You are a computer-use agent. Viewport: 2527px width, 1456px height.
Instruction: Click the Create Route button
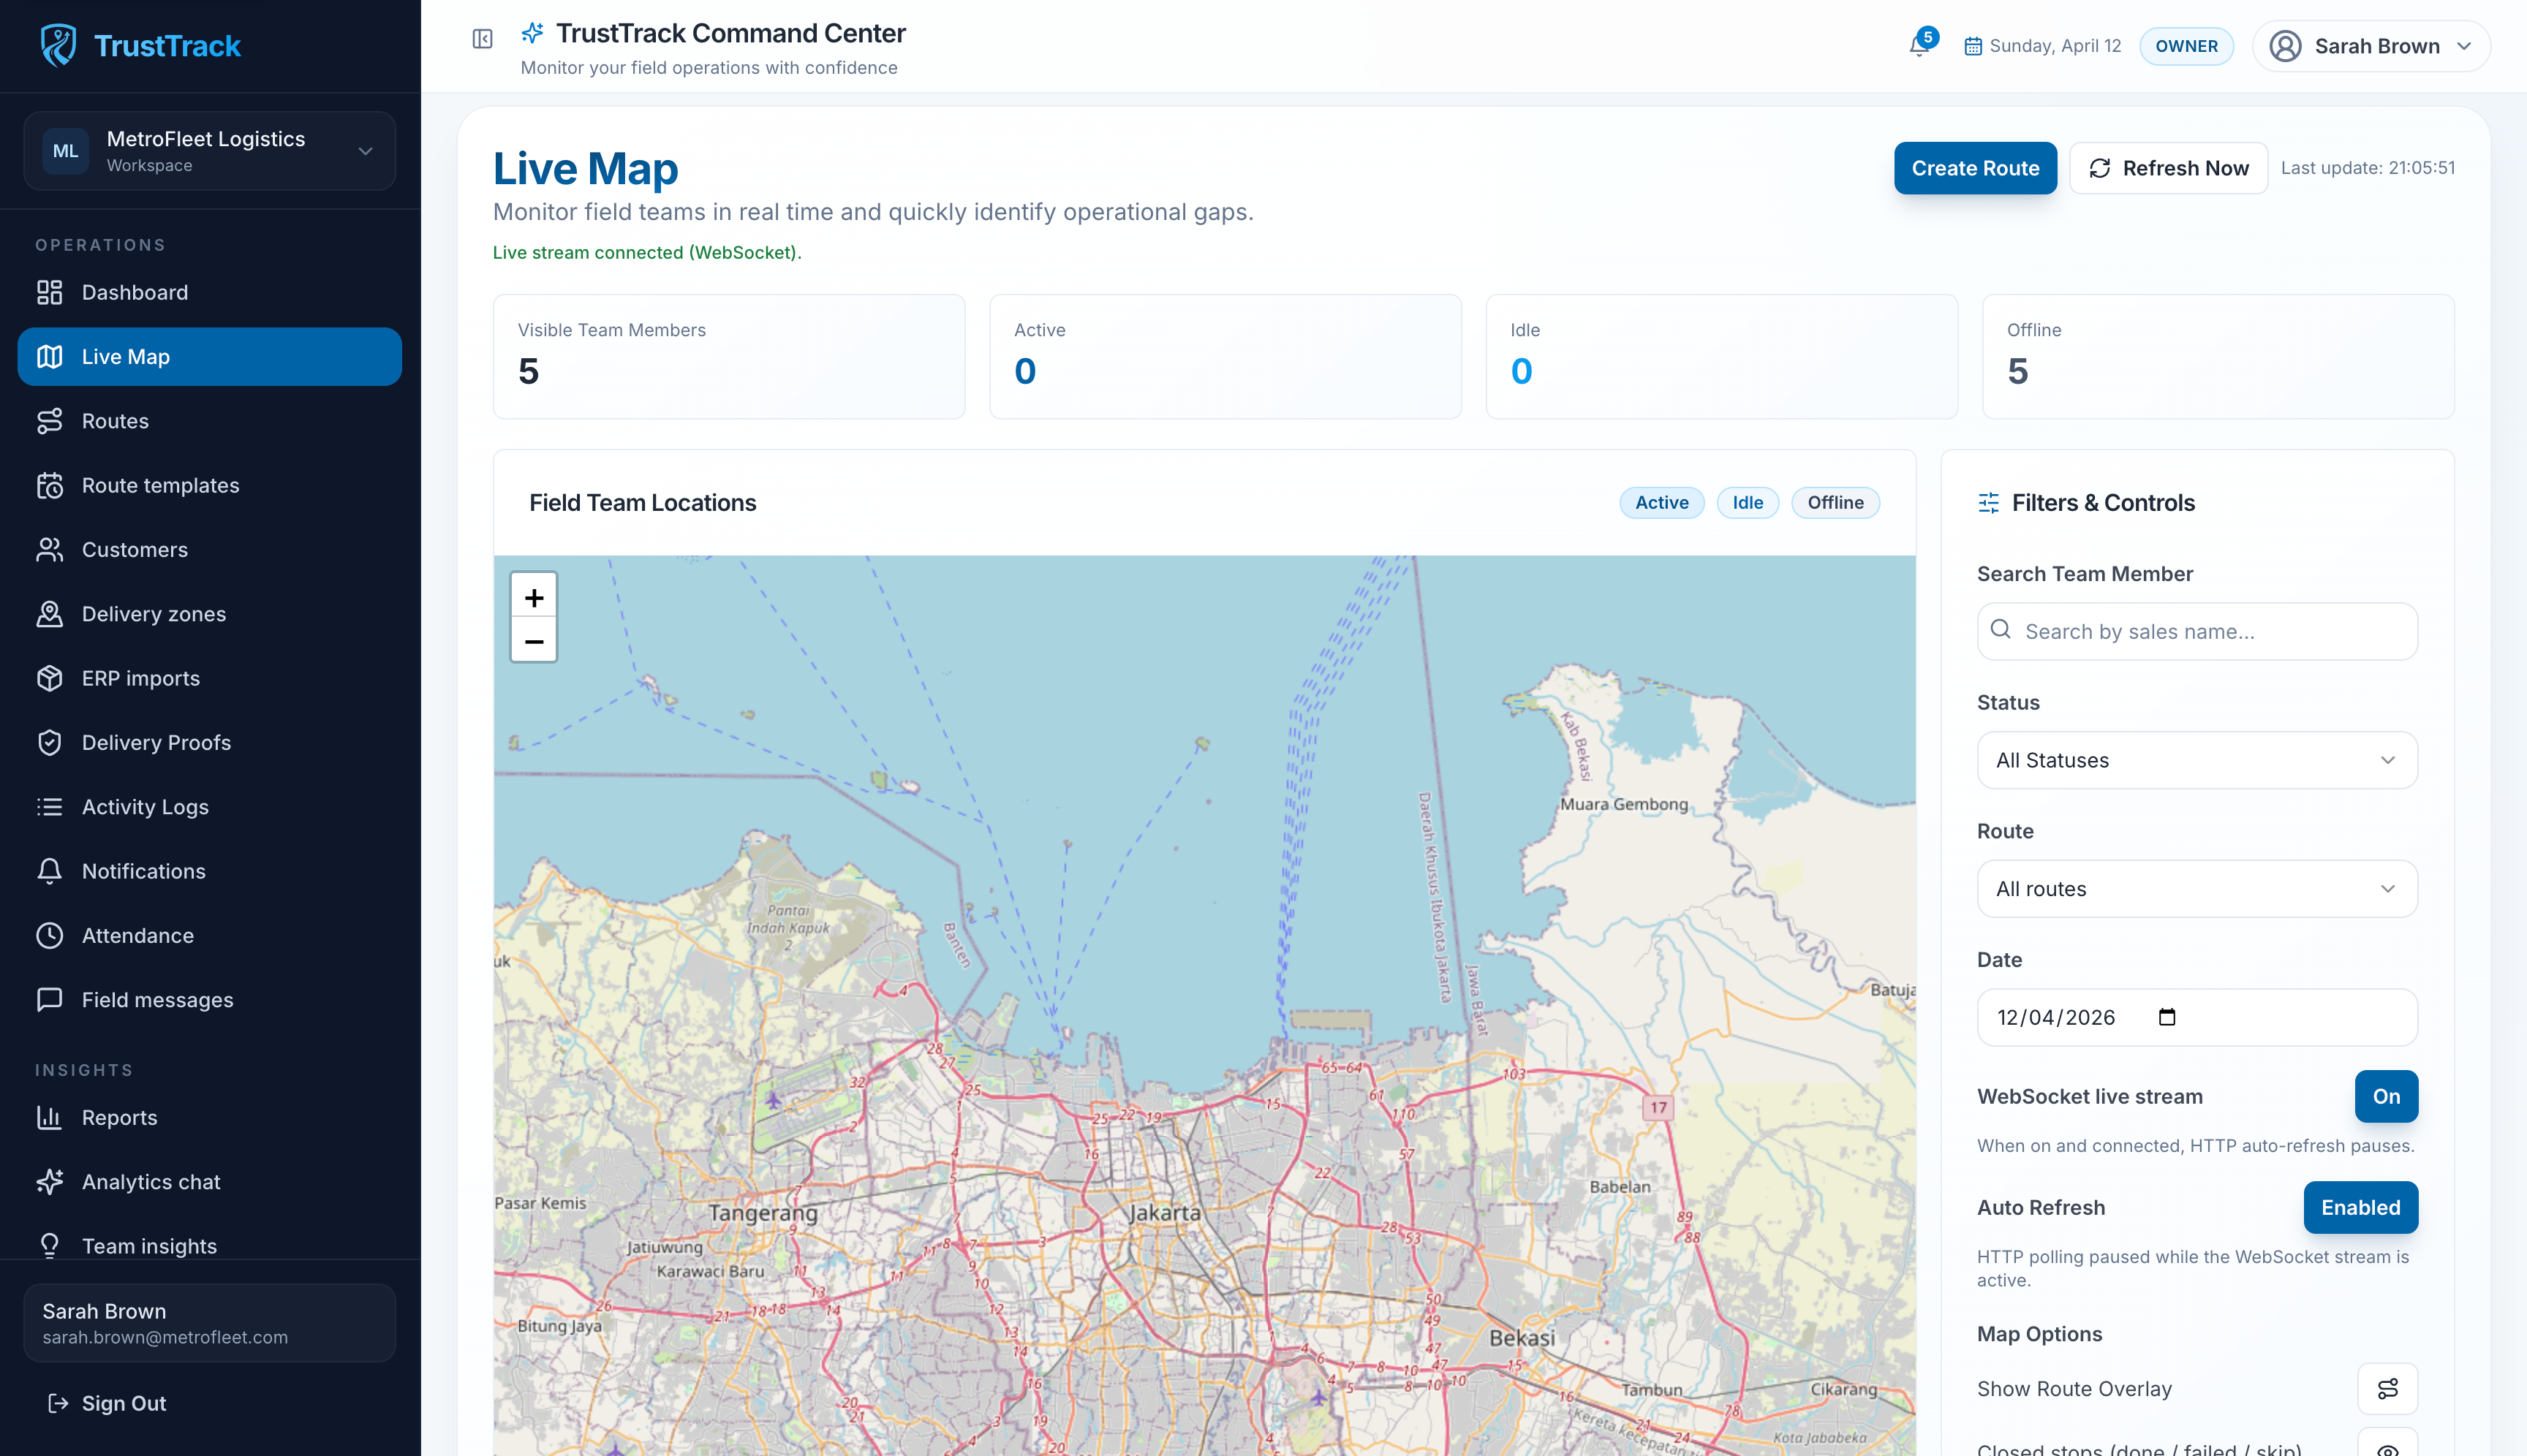click(1975, 168)
